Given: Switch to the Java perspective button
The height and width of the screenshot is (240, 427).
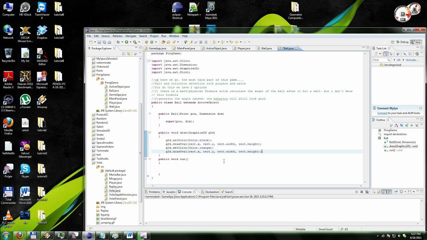Looking at the screenshot, I should click(x=416, y=42).
